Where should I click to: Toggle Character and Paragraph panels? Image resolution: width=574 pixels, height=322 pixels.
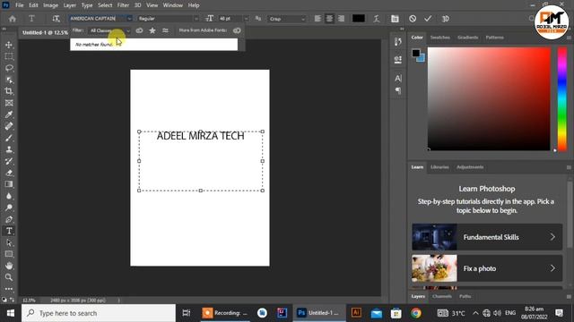pyautogui.click(x=395, y=19)
